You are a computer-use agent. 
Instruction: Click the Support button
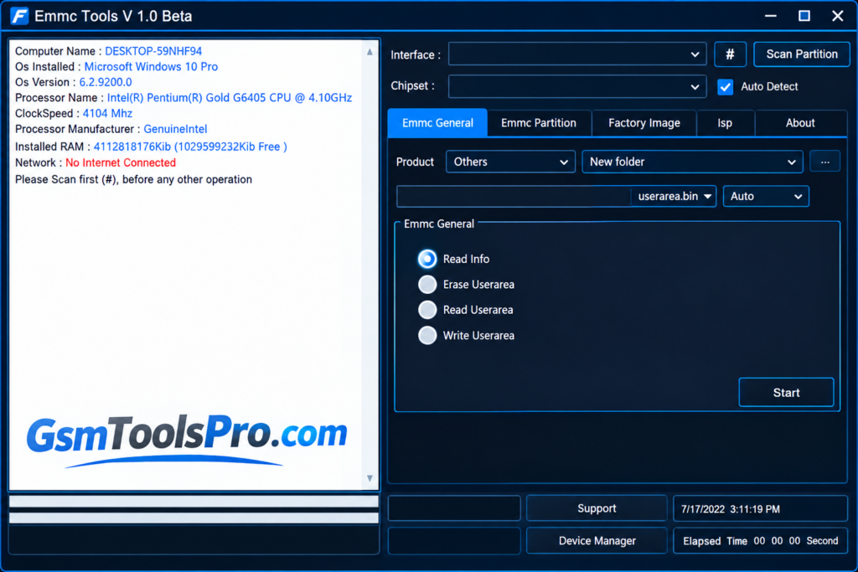(597, 508)
